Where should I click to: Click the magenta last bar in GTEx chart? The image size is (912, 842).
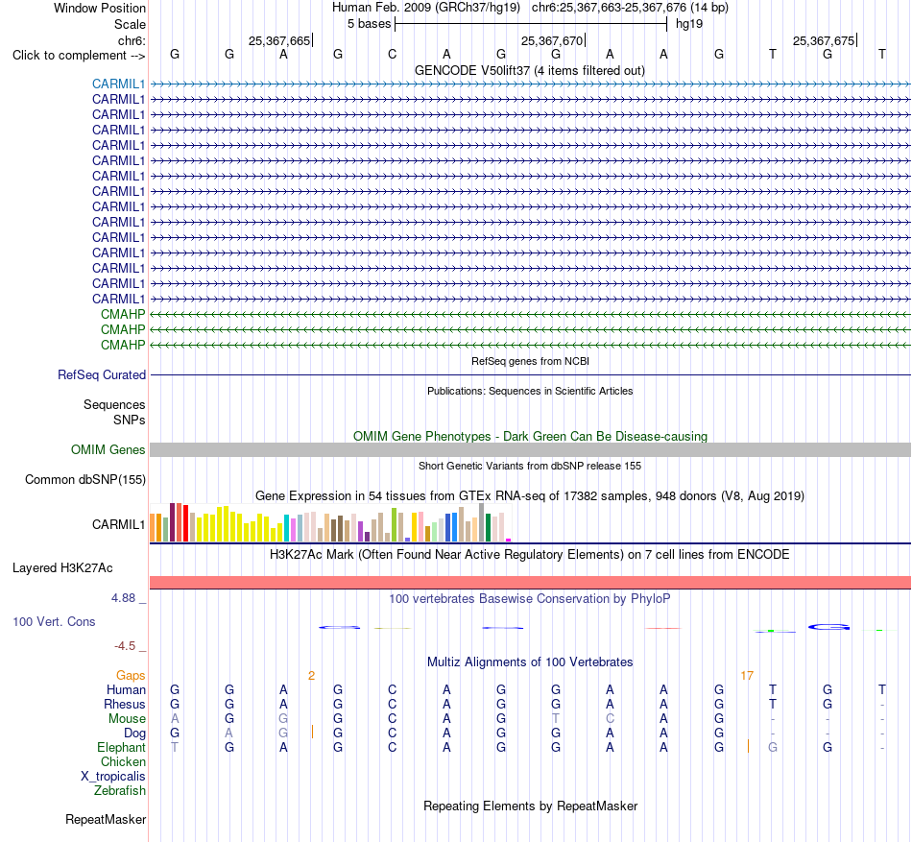[x=509, y=541]
